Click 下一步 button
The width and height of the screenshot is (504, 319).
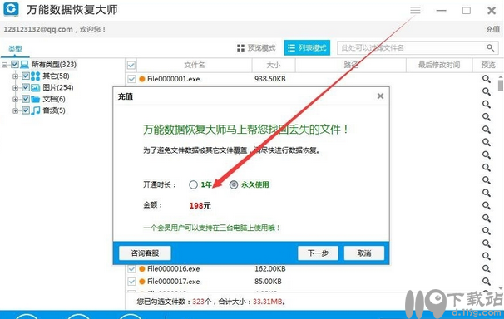pos(318,253)
